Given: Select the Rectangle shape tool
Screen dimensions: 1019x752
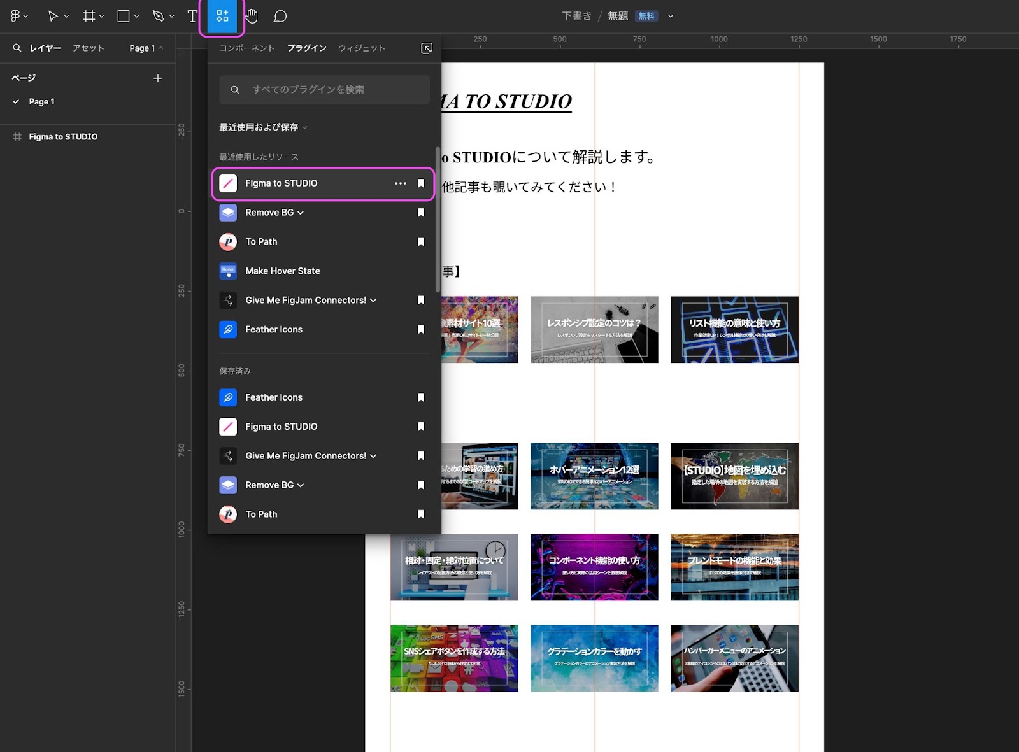Looking at the screenshot, I should click(x=124, y=16).
